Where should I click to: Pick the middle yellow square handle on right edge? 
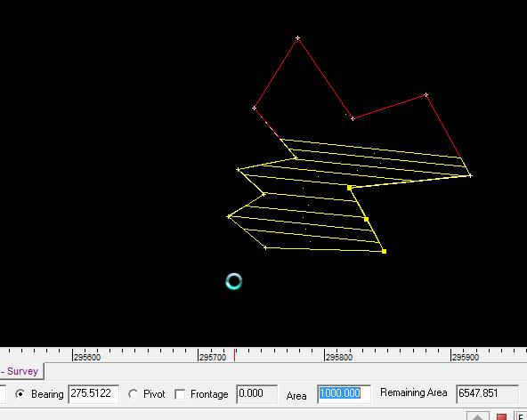(x=367, y=220)
